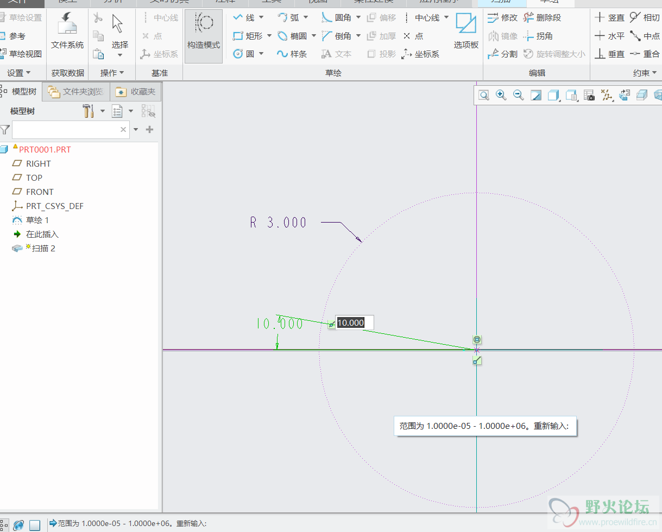Select the TOP datum plane

34,178
